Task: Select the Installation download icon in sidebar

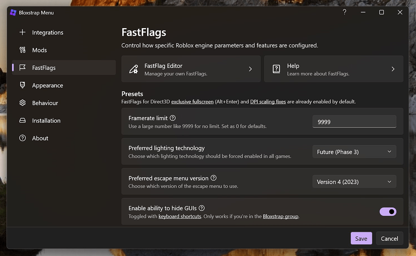Action: pyautogui.click(x=23, y=121)
